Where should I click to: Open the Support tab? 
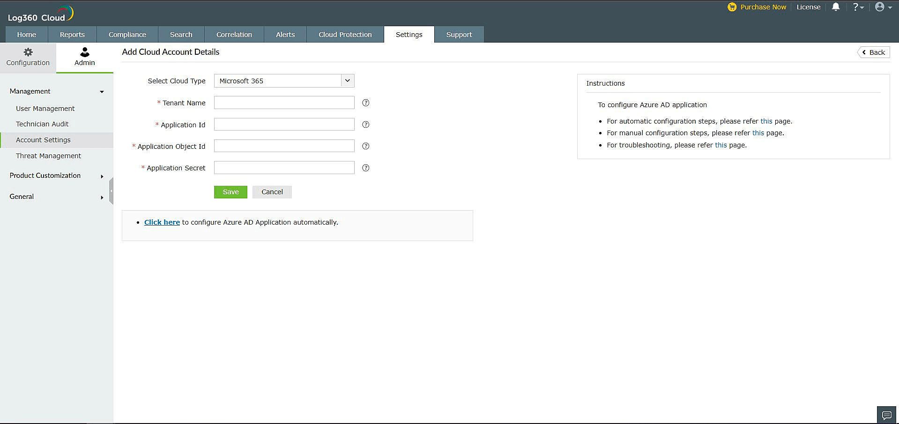click(x=459, y=35)
